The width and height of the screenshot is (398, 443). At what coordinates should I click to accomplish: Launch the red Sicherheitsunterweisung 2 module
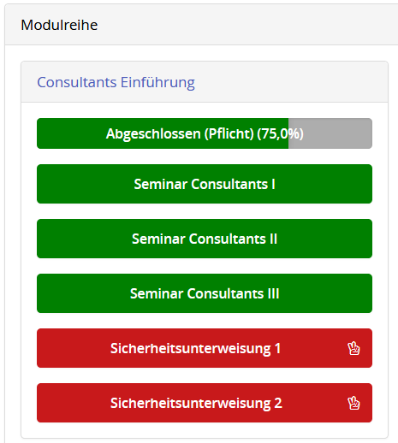205,403
